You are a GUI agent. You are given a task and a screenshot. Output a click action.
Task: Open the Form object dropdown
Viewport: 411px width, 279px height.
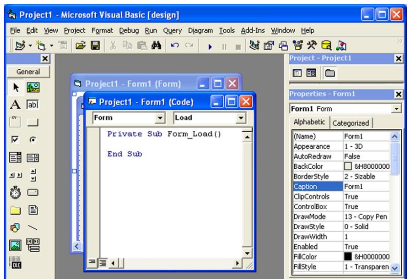click(160, 118)
